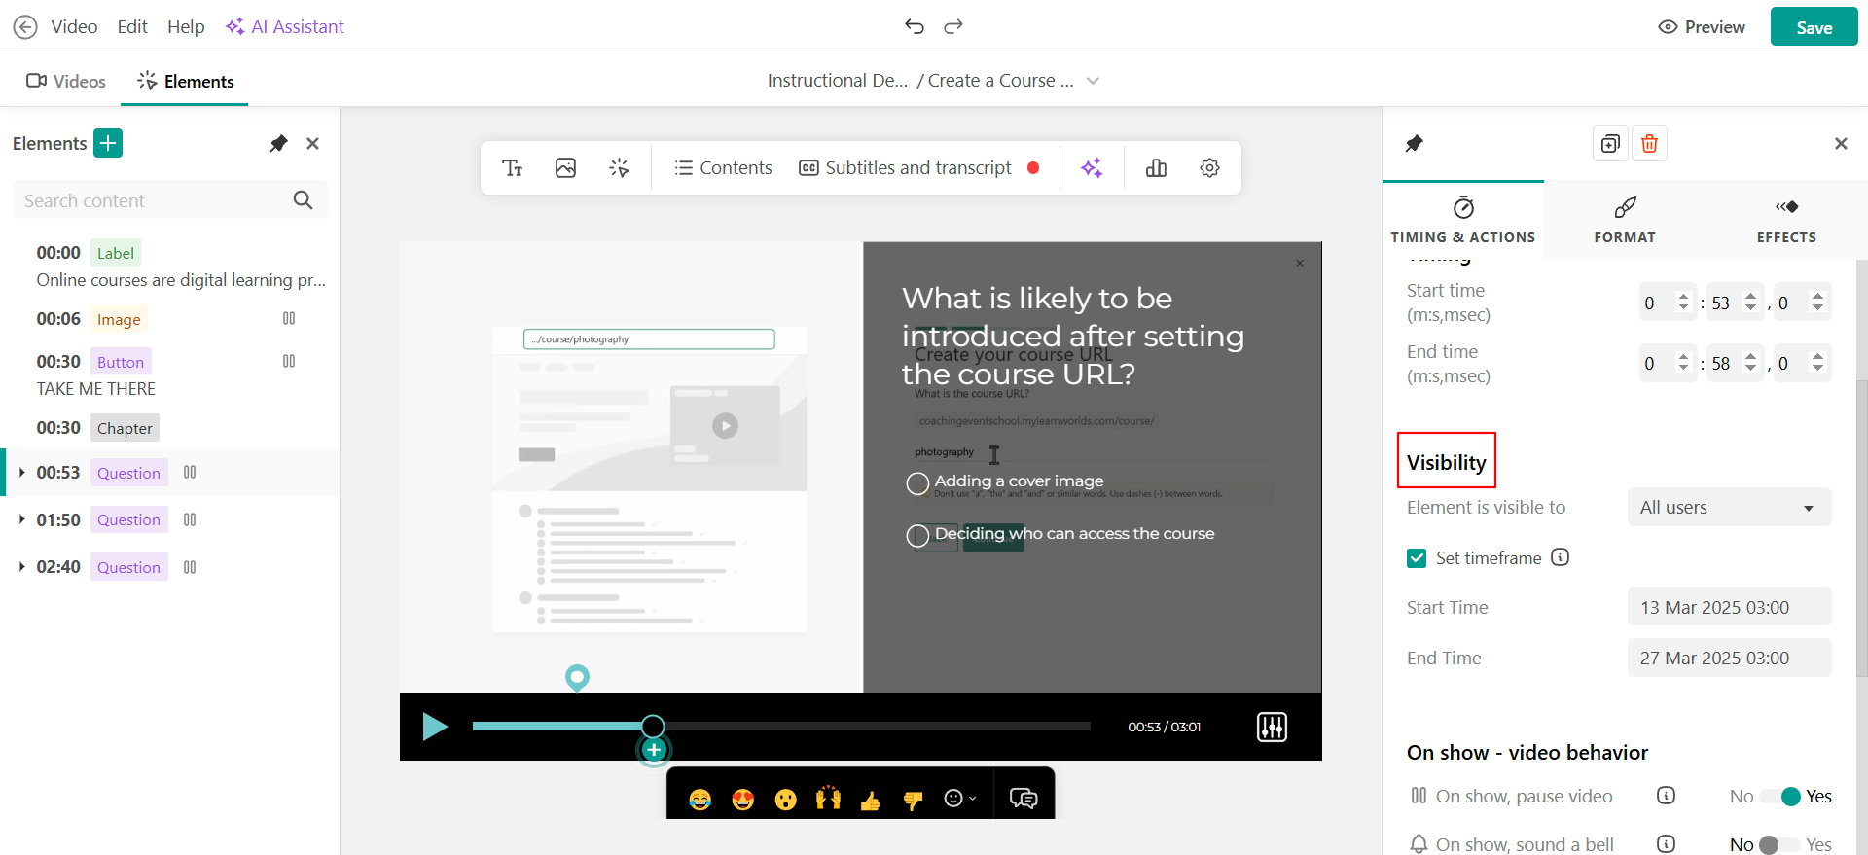The height and width of the screenshot is (855, 1868).
Task: Click the back arrow icon
Action: point(25,27)
